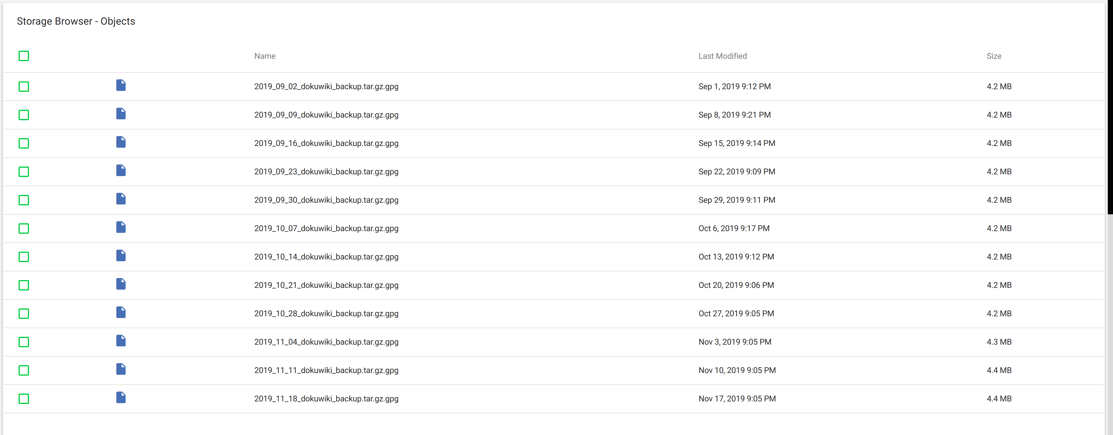Tick the 2019_10_28 backup checkbox
Screen dimensions: 1113x435
click(x=24, y=314)
